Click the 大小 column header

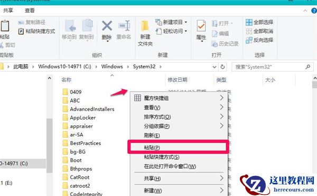click(x=270, y=80)
